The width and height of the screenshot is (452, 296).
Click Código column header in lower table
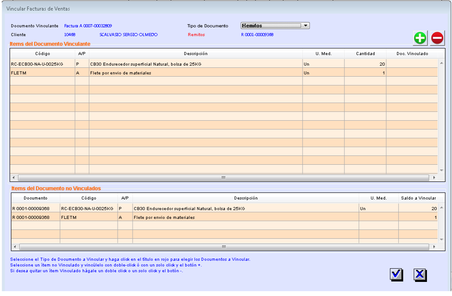[x=89, y=198]
